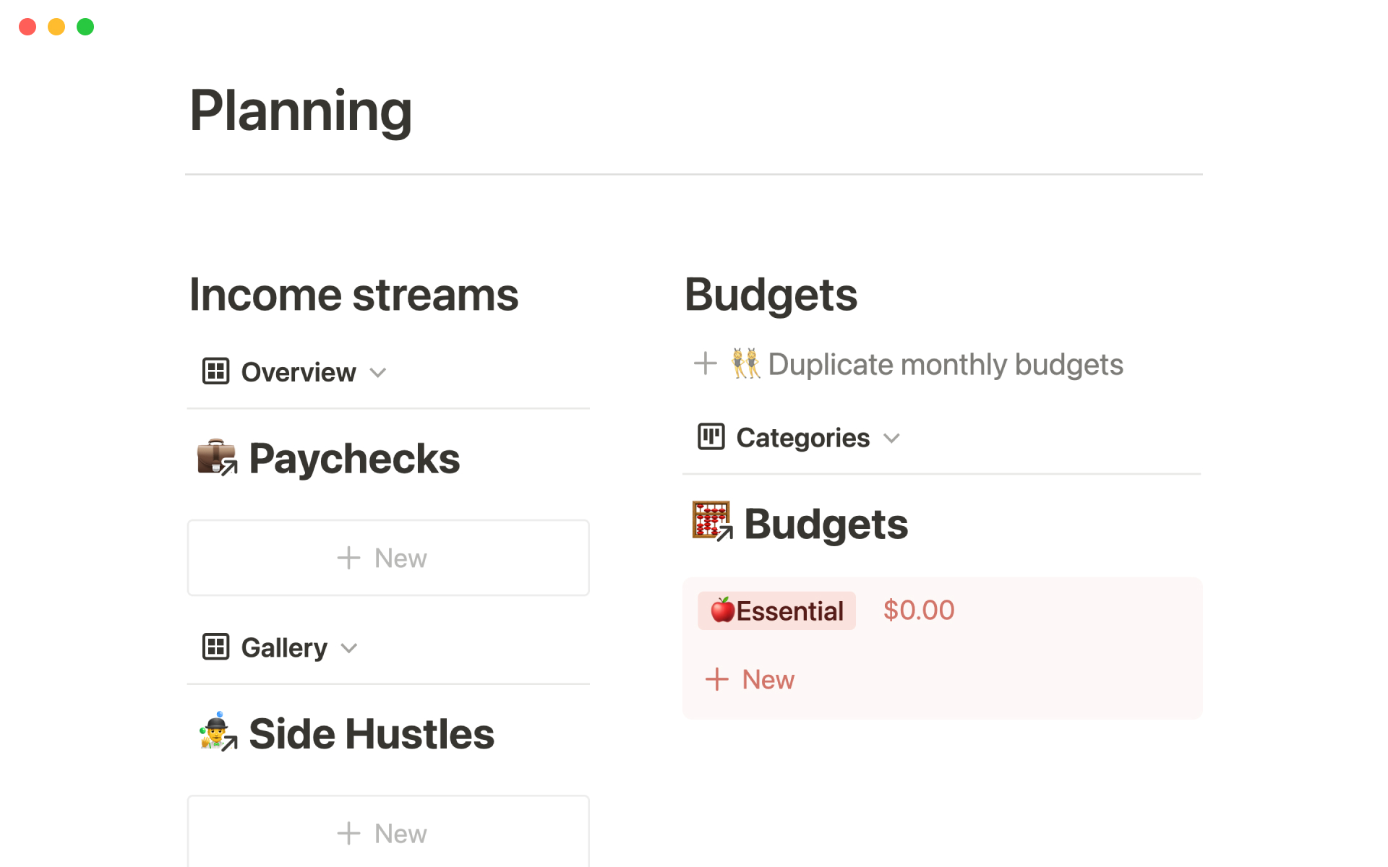This screenshot has height=867, width=1388.
Task: Click the Overview gallery view icon
Action: click(x=215, y=371)
